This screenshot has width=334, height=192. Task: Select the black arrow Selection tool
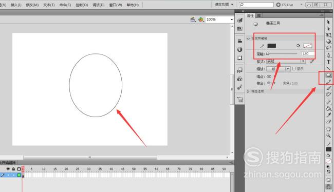pos(328,22)
